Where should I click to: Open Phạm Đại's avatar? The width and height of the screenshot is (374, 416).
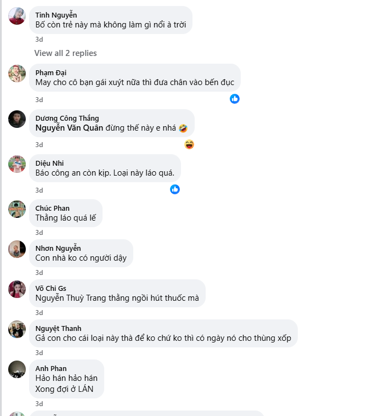[17, 74]
